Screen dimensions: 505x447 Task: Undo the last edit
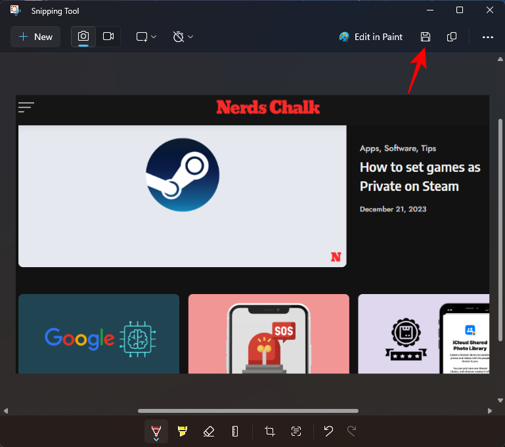click(329, 431)
